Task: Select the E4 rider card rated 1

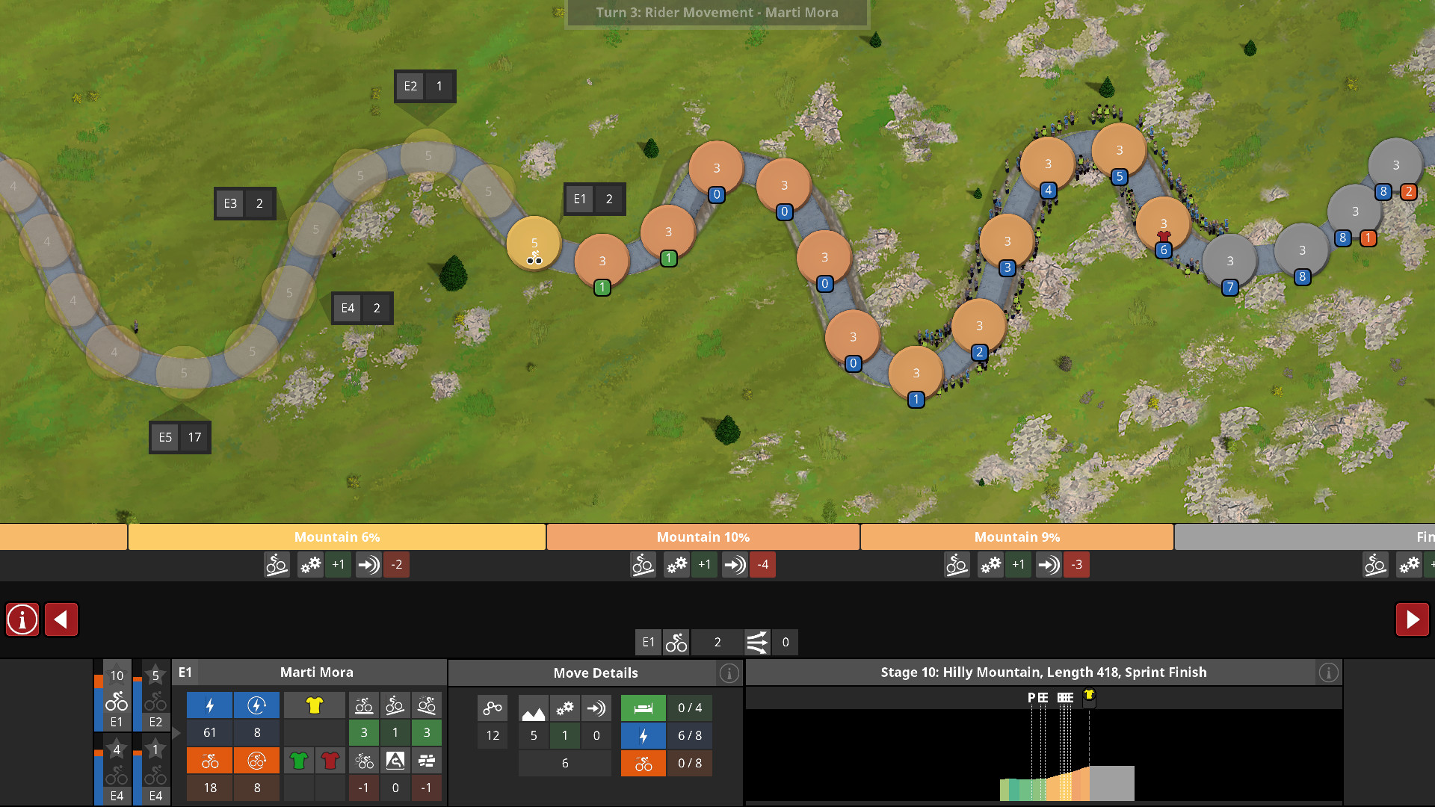Action: tap(155, 770)
